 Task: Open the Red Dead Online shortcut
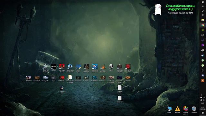click(x=62, y=68)
